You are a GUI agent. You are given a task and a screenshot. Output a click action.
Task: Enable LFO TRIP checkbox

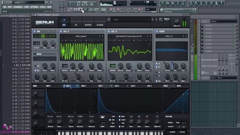pyautogui.click(x=120, y=123)
